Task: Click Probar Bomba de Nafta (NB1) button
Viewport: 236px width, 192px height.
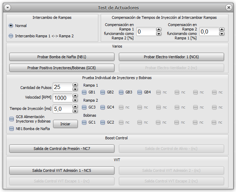Action: click(x=62, y=57)
